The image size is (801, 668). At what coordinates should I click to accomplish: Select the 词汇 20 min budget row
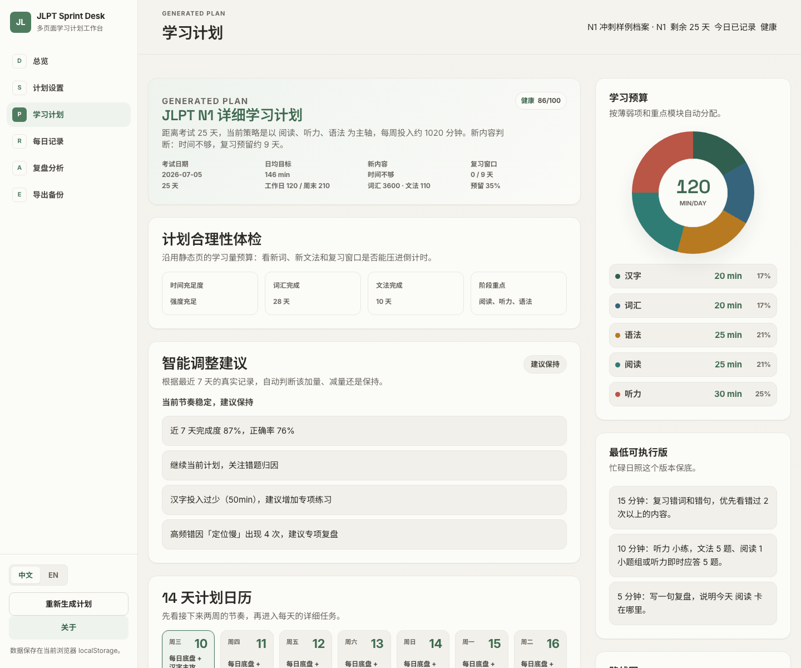coord(693,306)
